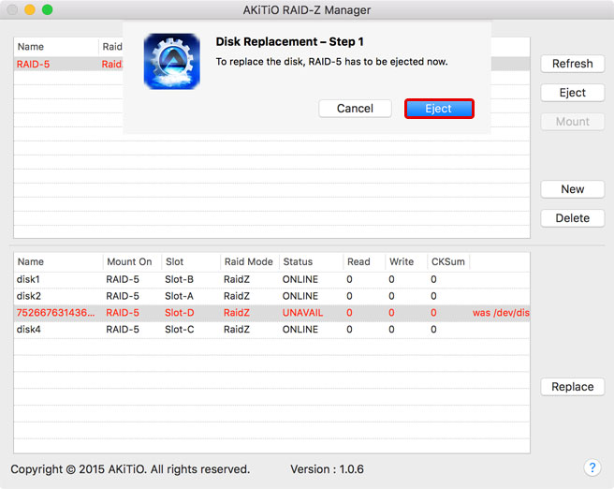Click the Refresh button
614x489 pixels.
(572, 64)
